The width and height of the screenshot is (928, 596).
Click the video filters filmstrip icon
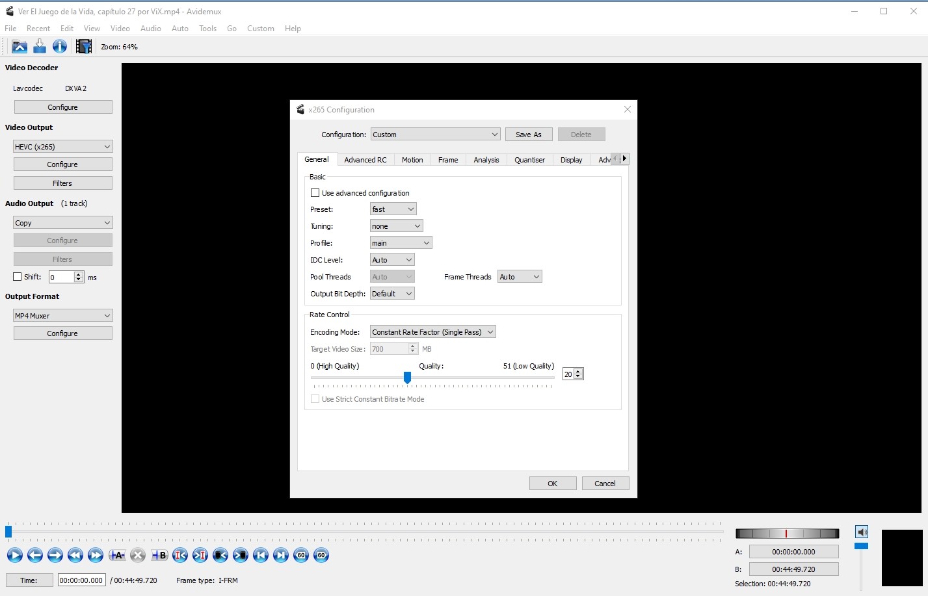[x=83, y=46]
